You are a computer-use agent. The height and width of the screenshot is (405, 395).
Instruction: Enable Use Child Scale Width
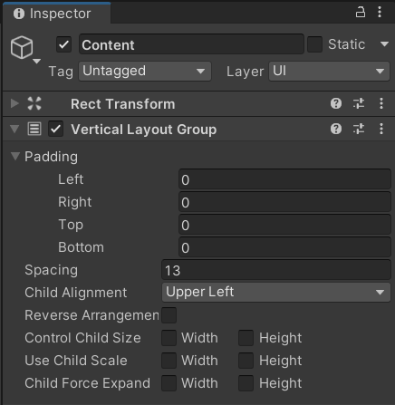coord(169,361)
